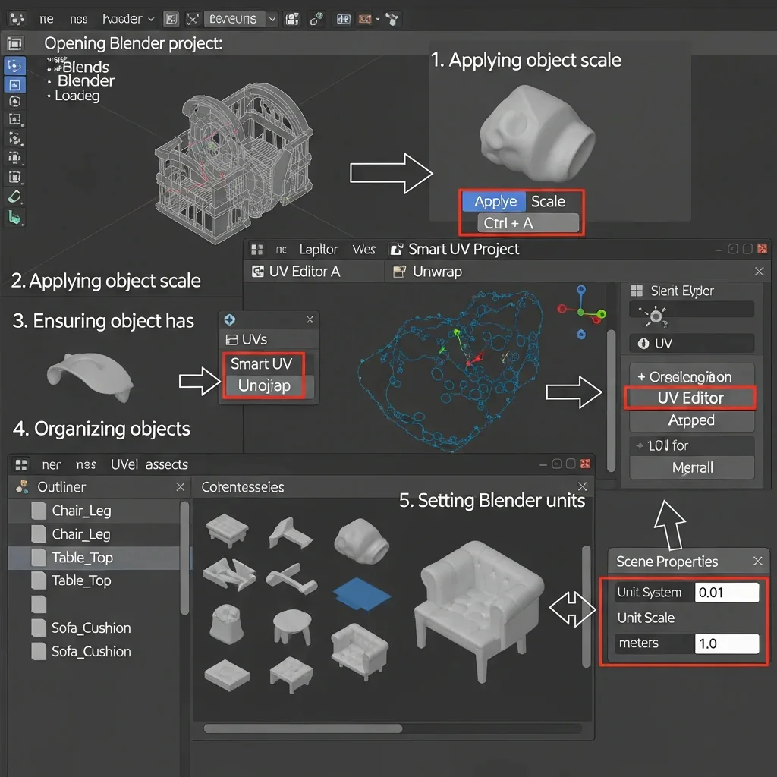Click the blue plus icon in UVs popup

(x=231, y=320)
